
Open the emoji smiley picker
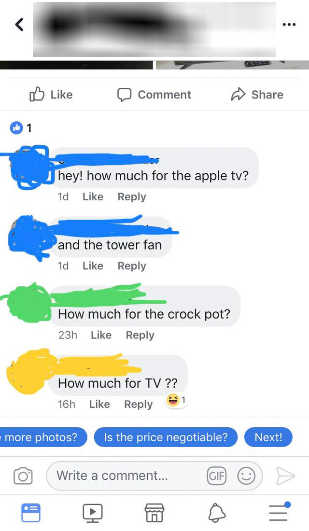tap(246, 476)
